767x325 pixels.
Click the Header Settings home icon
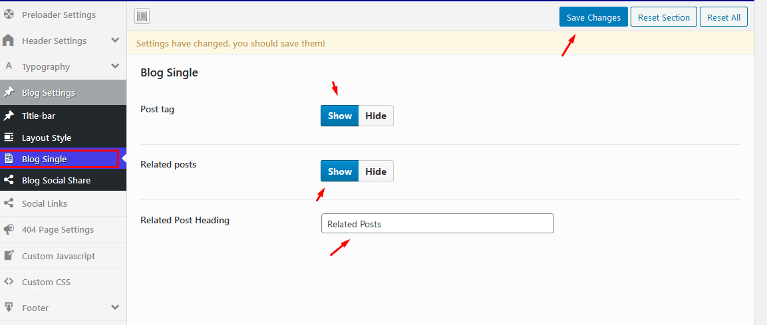click(x=9, y=41)
